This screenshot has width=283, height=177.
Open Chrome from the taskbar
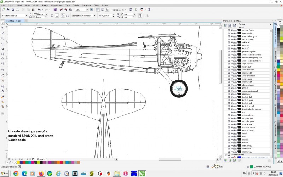click(16, 173)
